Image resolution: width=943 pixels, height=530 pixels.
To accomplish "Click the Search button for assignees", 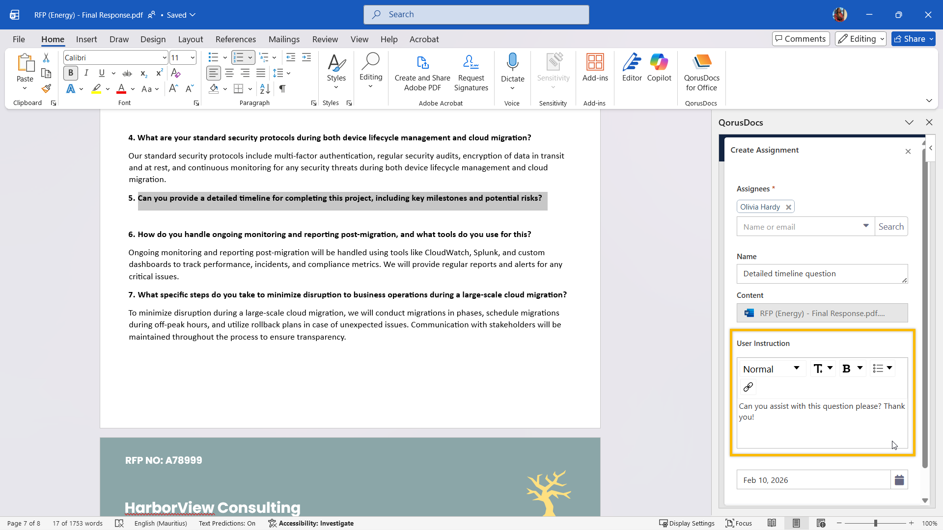I will 891,227.
